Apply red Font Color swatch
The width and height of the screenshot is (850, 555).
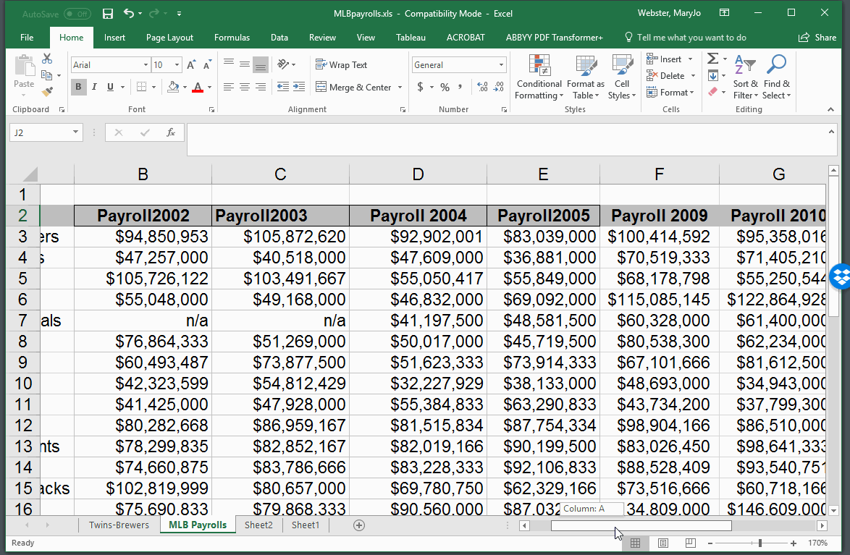(x=198, y=88)
